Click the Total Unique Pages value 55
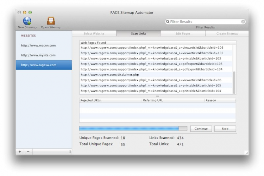Viewport: 264px width, 176px height. (123, 144)
